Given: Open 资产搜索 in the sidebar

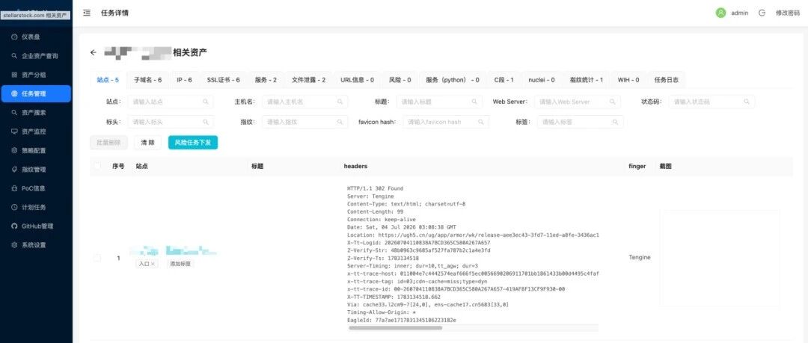Looking at the screenshot, I should (36, 112).
